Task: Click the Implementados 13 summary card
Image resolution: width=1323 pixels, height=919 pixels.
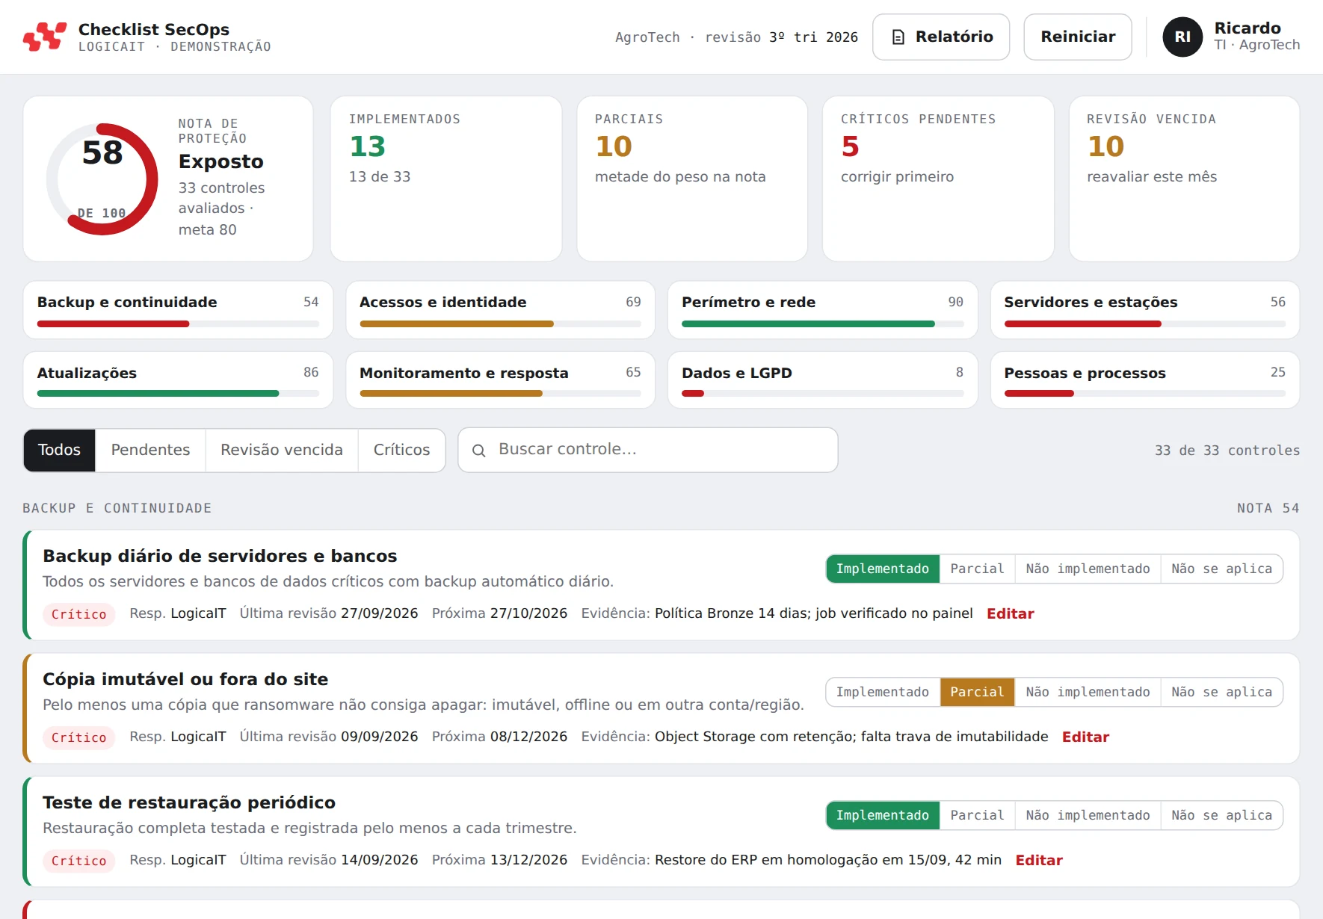Action: tap(446, 179)
